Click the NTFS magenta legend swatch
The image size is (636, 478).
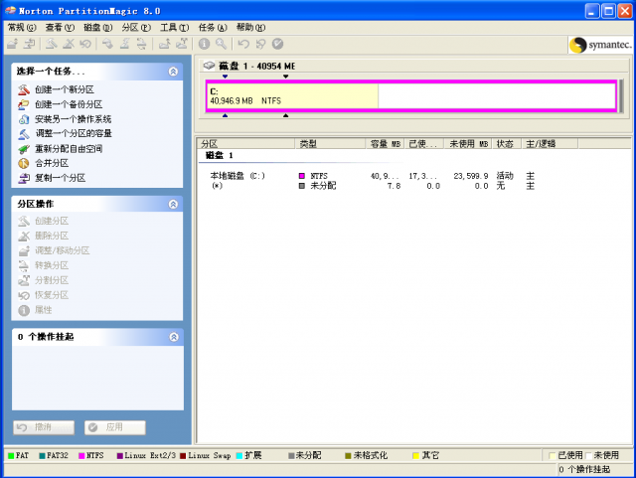[81, 456]
